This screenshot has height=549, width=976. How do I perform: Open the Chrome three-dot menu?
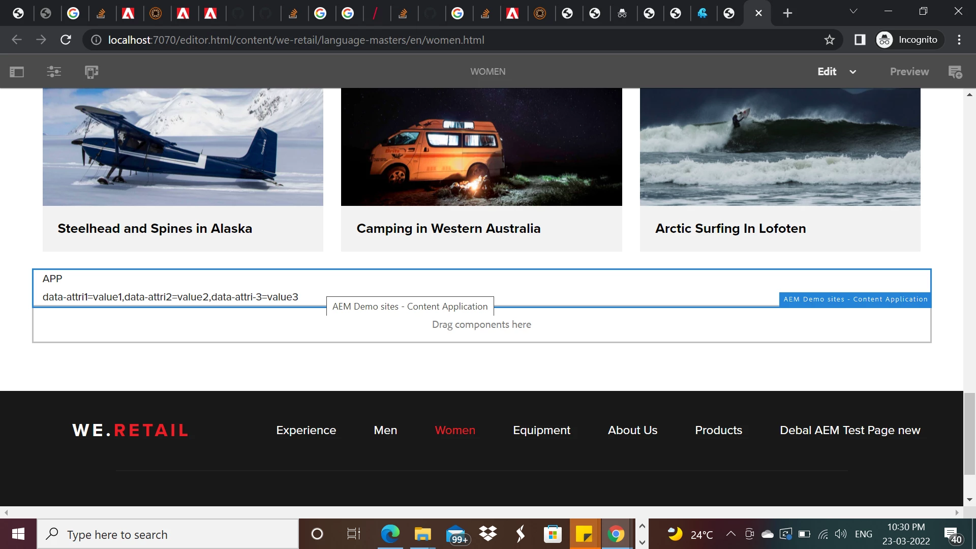point(959,40)
